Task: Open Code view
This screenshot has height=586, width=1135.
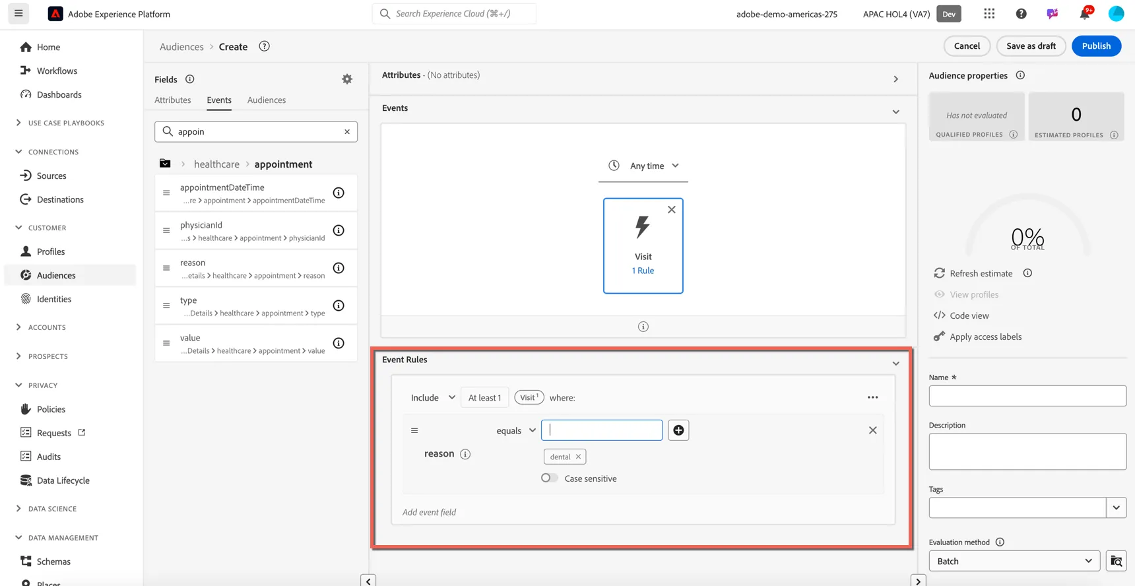Action: [961, 315]
